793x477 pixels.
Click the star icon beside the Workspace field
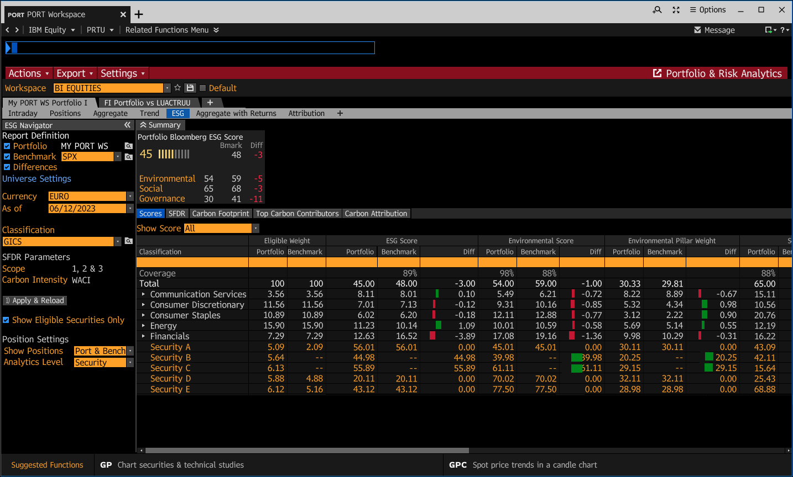pos(178,88)
